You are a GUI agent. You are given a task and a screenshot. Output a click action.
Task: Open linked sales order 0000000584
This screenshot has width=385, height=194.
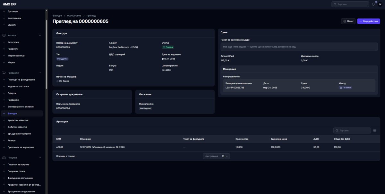(63, 108)
